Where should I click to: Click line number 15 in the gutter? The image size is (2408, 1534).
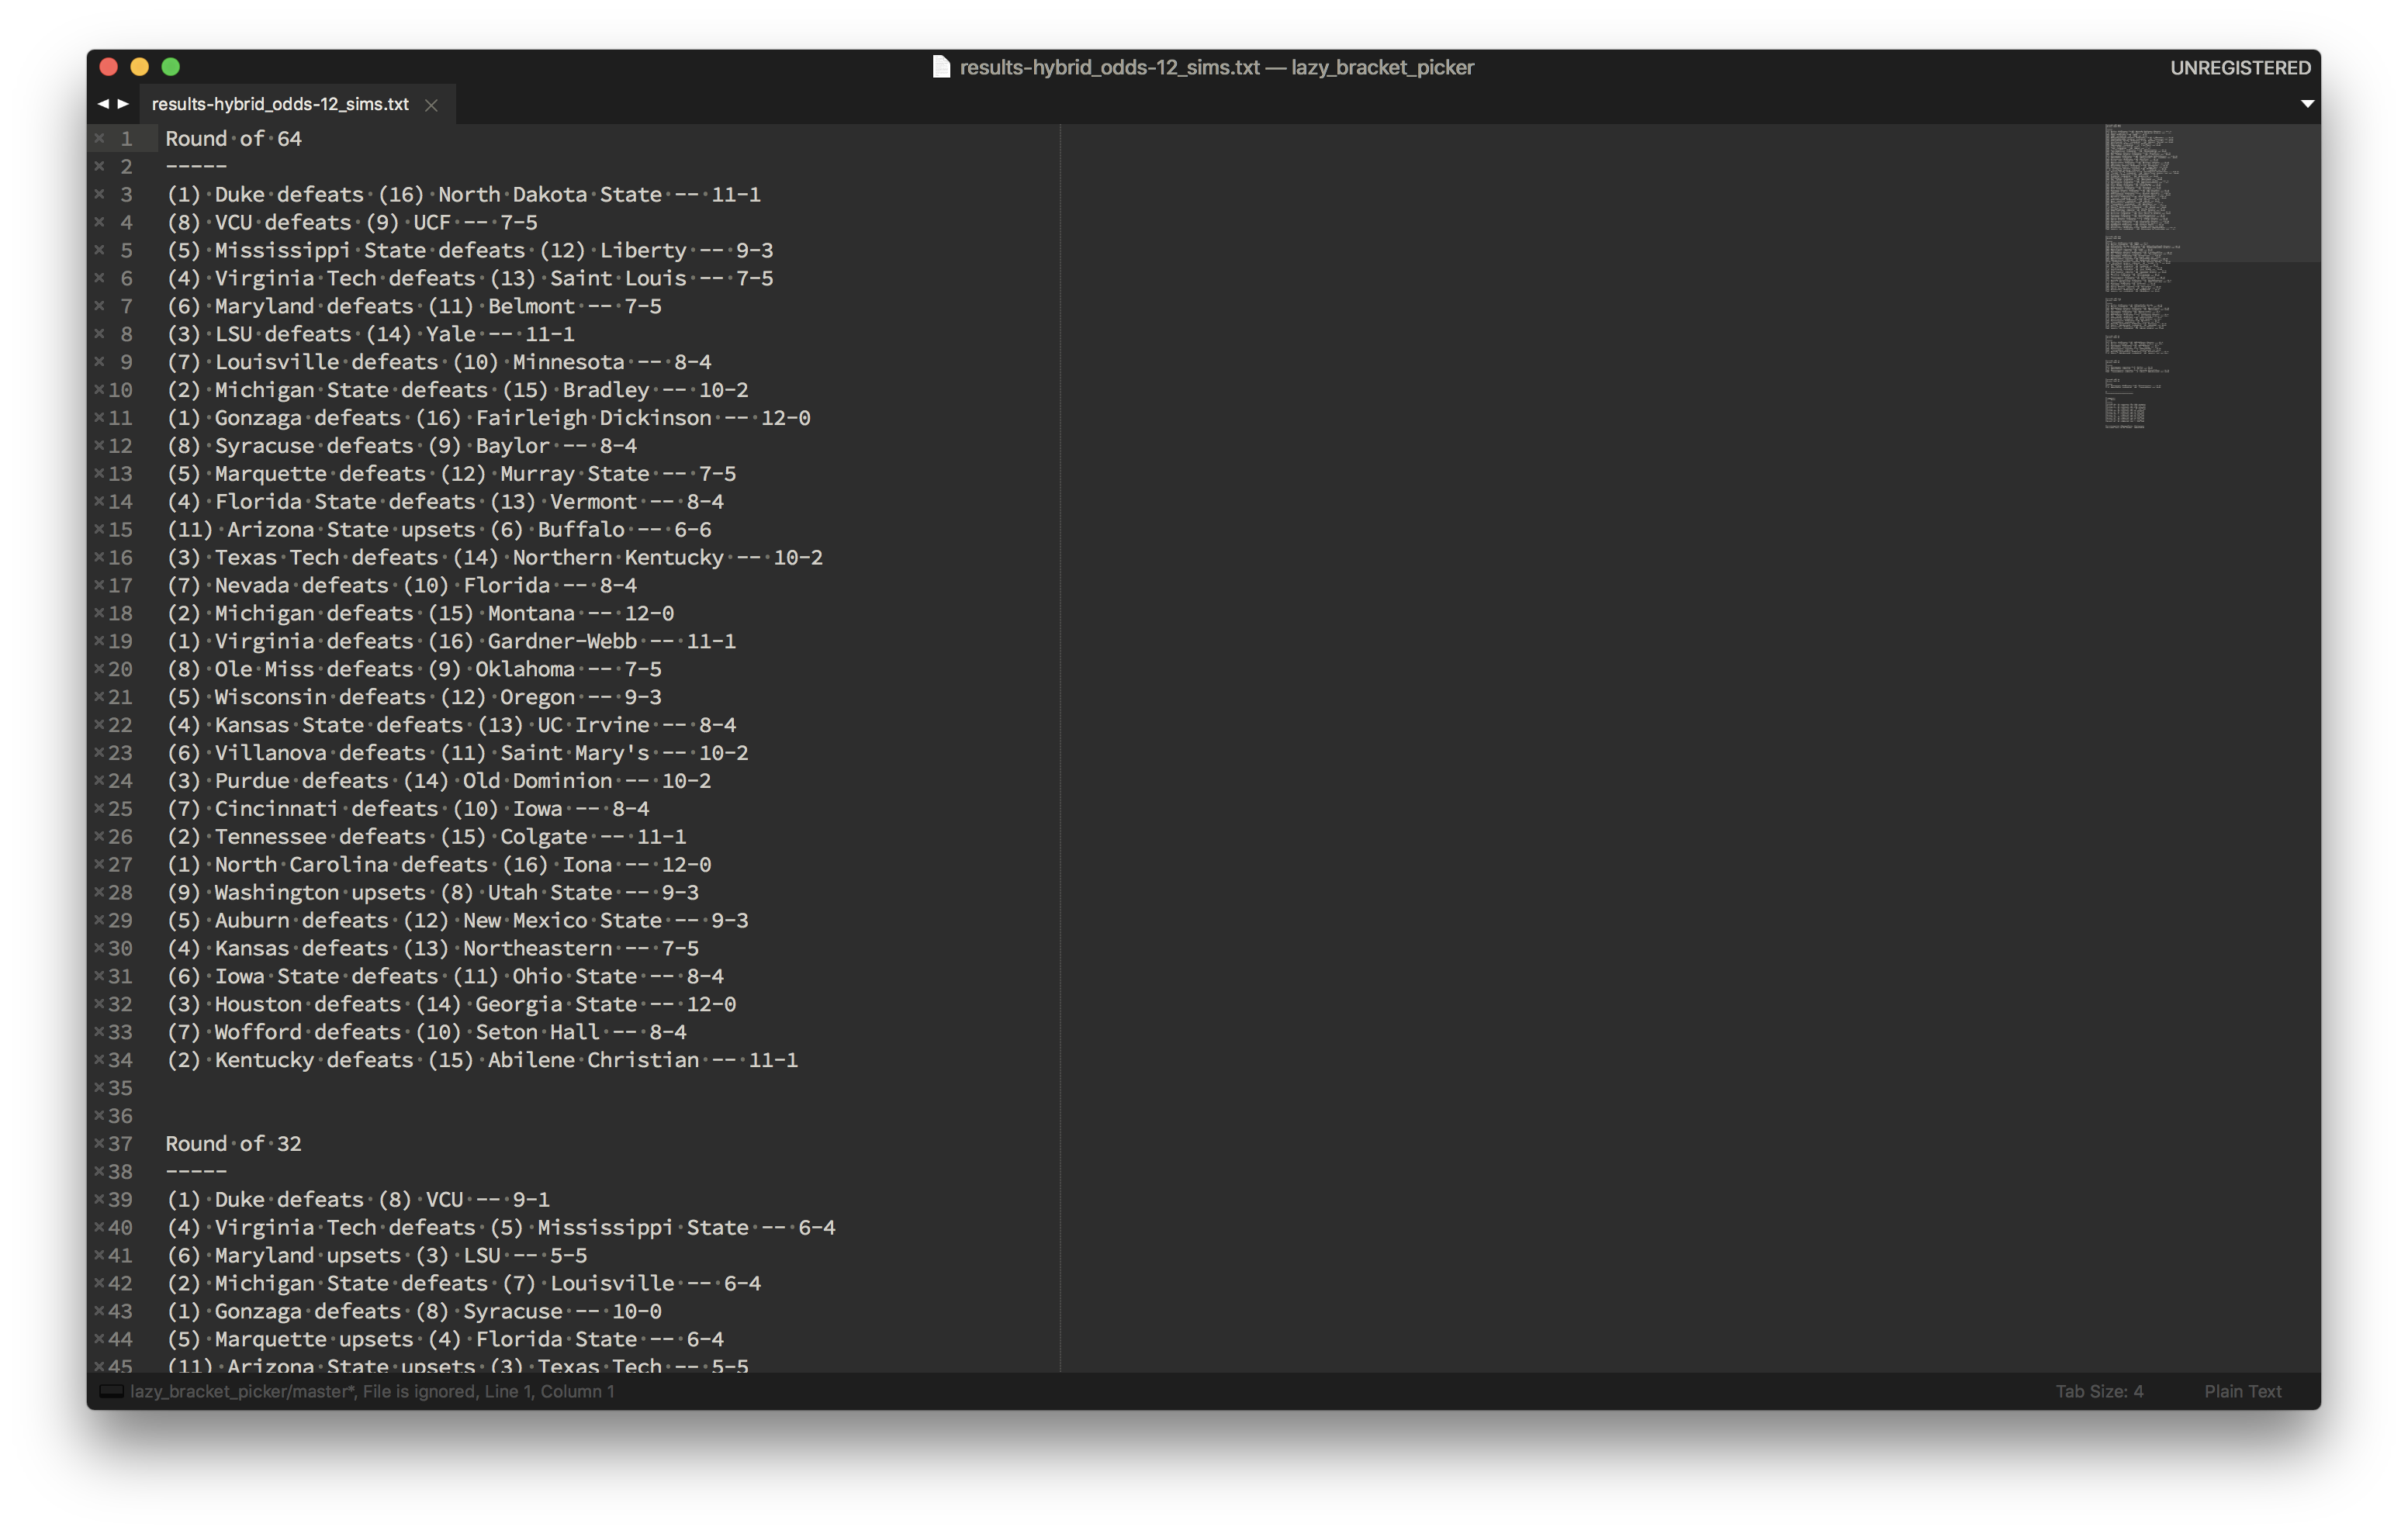click(x=121, y=529)
